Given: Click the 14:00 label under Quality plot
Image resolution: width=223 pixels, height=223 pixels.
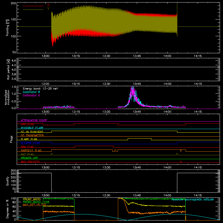Looking at the screenshot, I should coord(167,195).
